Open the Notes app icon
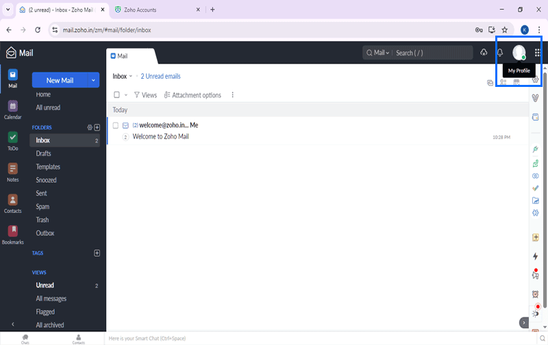 tap(12, 172)
